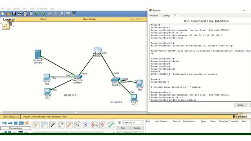The height and width of the screenshot is (141, 251).
Task: Click the Paste icon in toolbar
Action: pos(31,14)
